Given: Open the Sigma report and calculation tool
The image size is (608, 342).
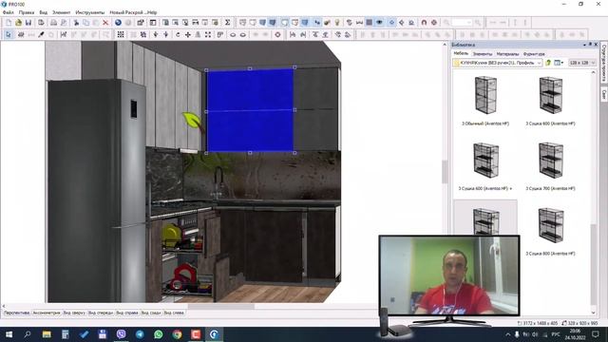Looking at the screenshot, I should pyautogui.click(x=228, y=23).
